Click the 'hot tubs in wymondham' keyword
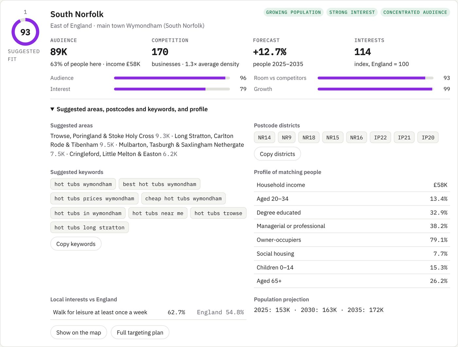 [88, 213]
